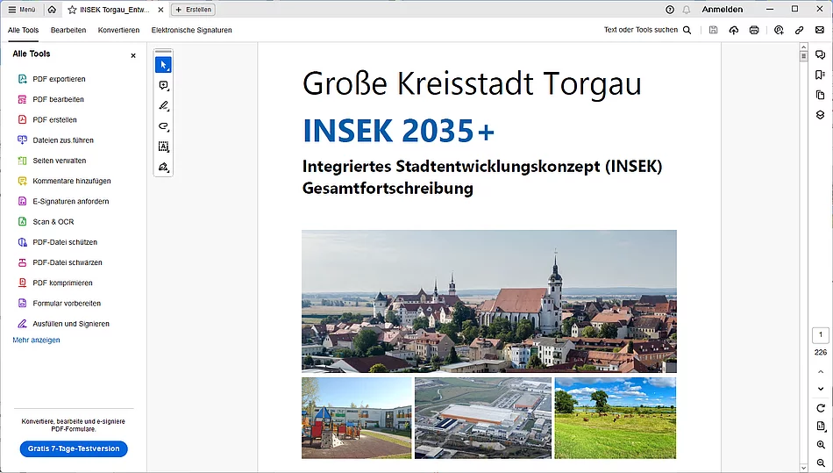This screenshot has width=833, height=473.
Task: Rotate the page view with the rotate icon
Action: tap(821, 408)
